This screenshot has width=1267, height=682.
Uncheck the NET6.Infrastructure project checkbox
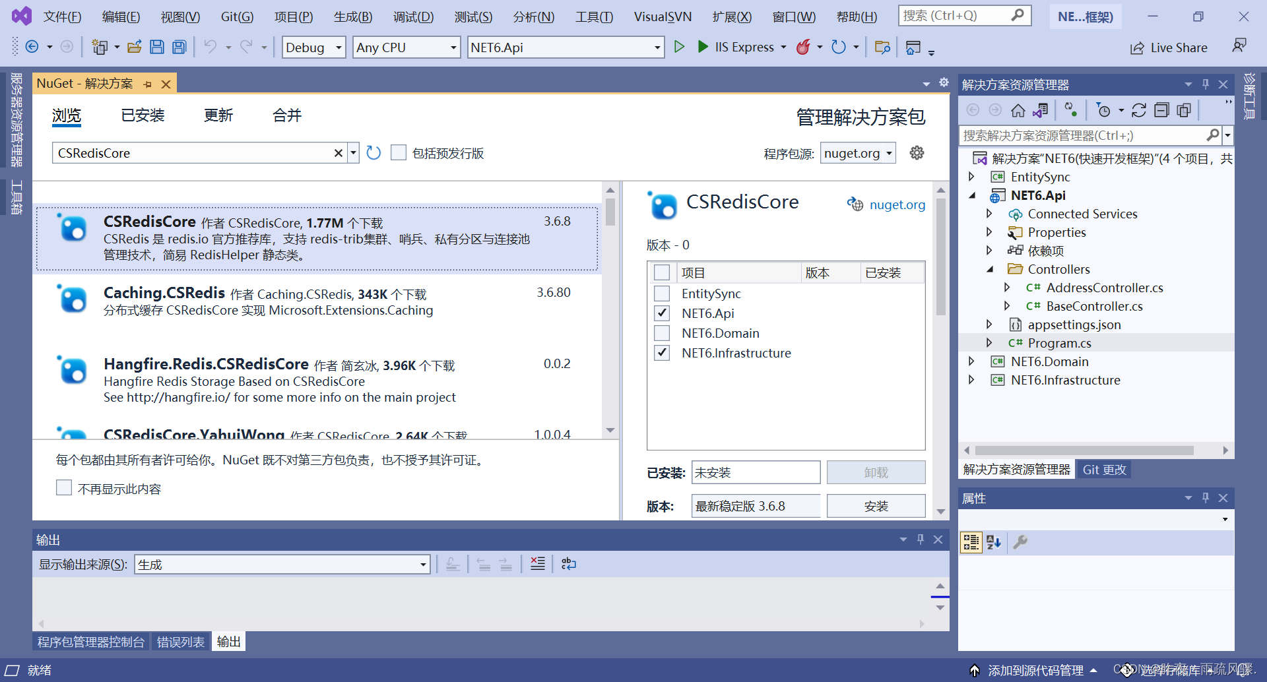pos(662,353)
